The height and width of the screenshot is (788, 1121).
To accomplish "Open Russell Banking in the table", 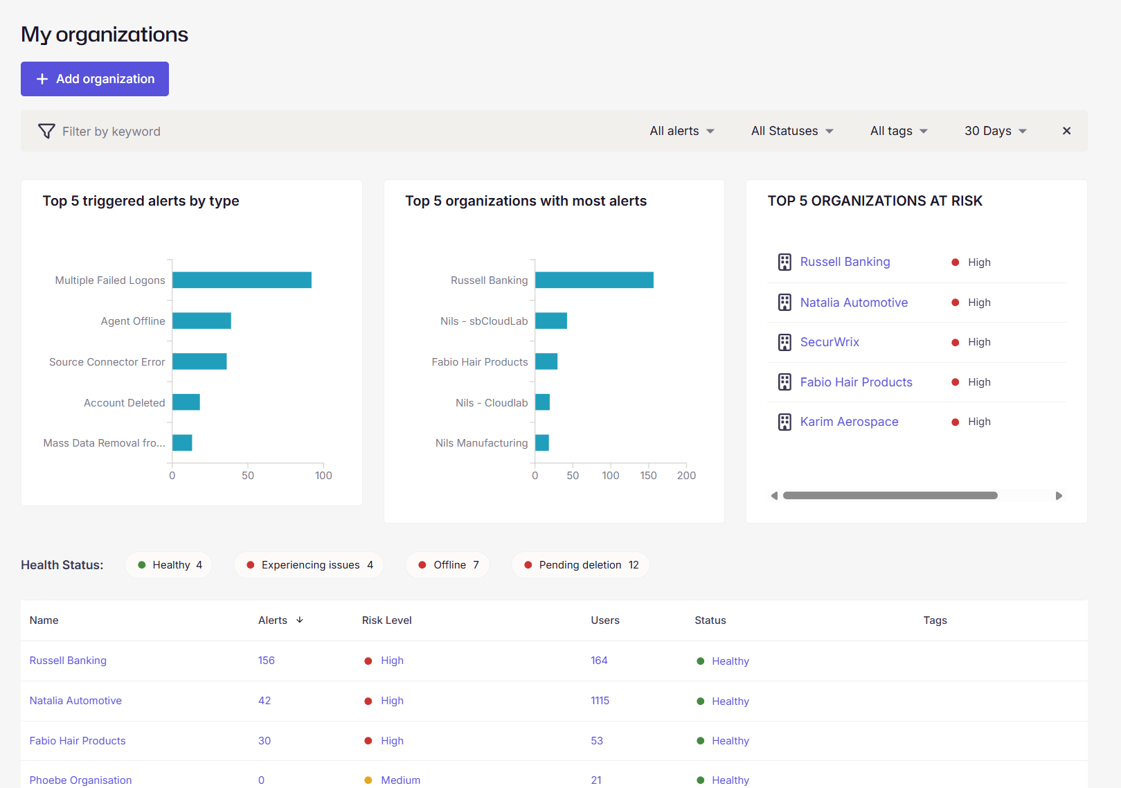I will pyautogui.click(x=68, y=661).
